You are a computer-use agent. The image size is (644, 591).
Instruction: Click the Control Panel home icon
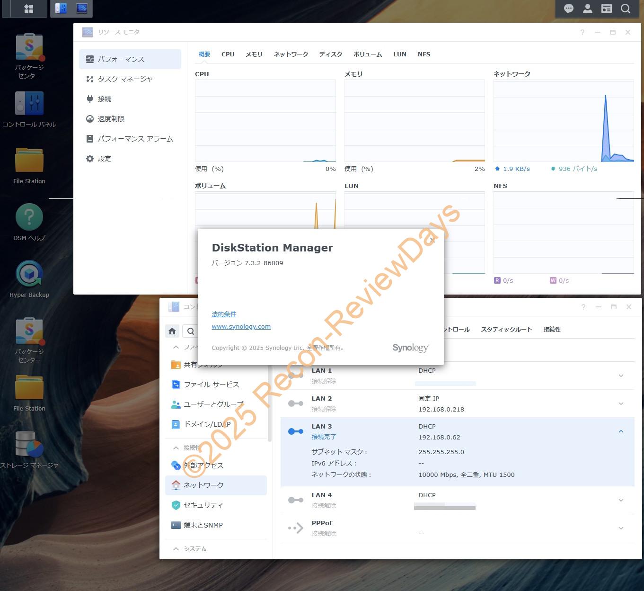point(172,331)
